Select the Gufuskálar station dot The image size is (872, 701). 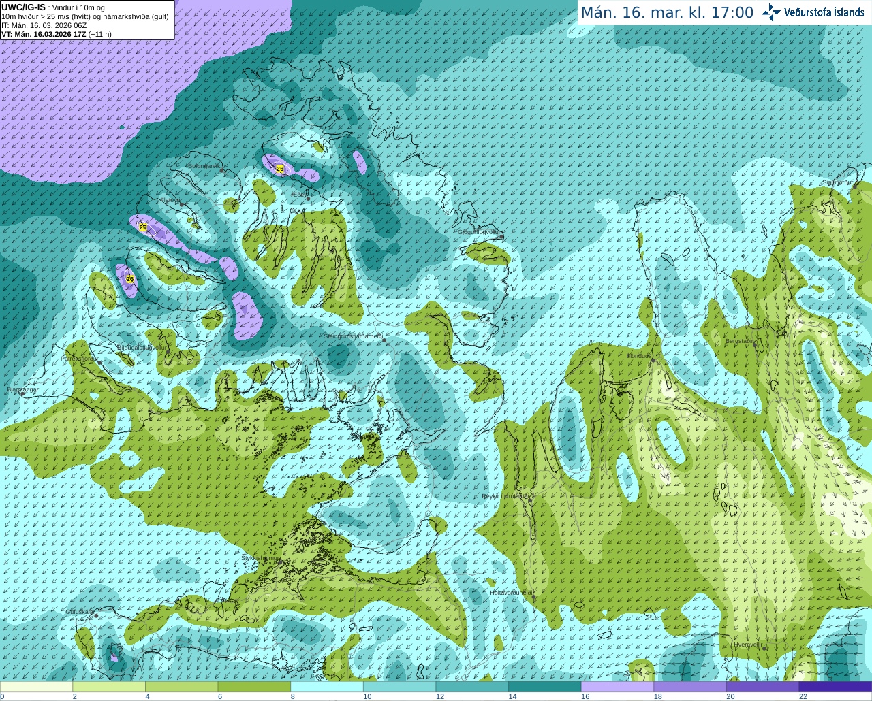pos(97,616)
